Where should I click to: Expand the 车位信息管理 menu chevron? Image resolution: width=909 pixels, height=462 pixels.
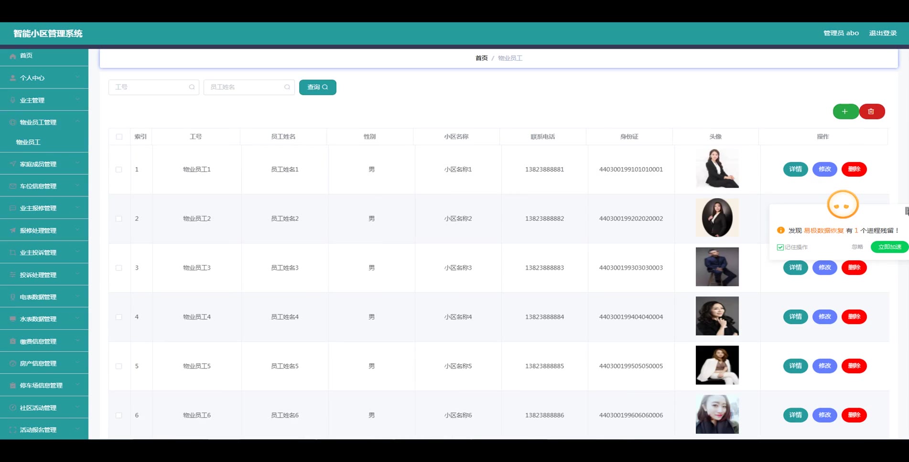[x=77, y=185]
